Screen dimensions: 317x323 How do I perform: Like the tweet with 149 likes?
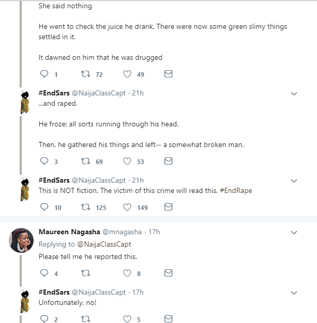pos(127,207)
